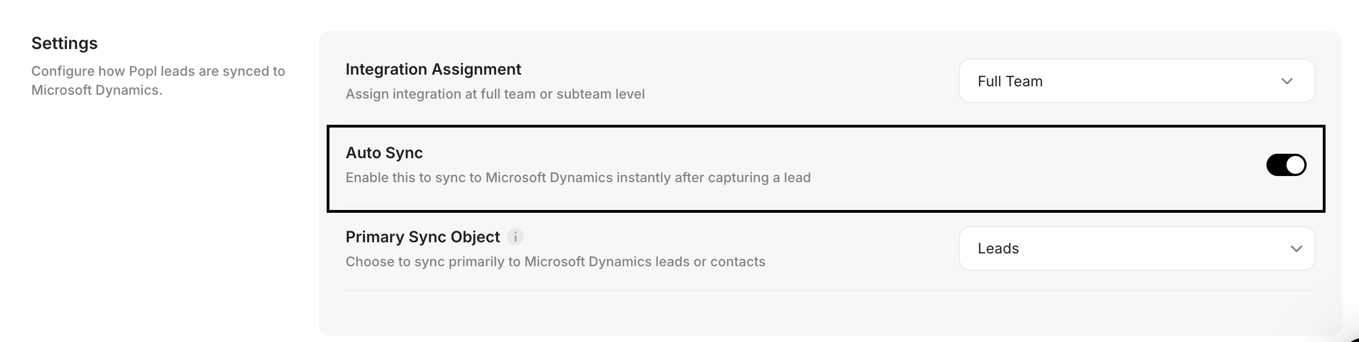Select the "Full Team" value text

click(x=1009, y=81)
